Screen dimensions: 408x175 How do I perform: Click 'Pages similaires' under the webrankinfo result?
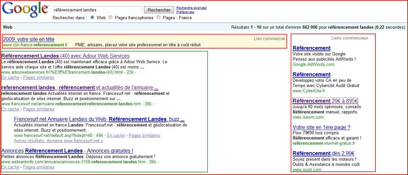38,167
